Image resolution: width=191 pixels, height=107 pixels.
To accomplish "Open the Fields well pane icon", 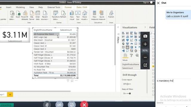I will pyautogui.click(x=125, y=56).
